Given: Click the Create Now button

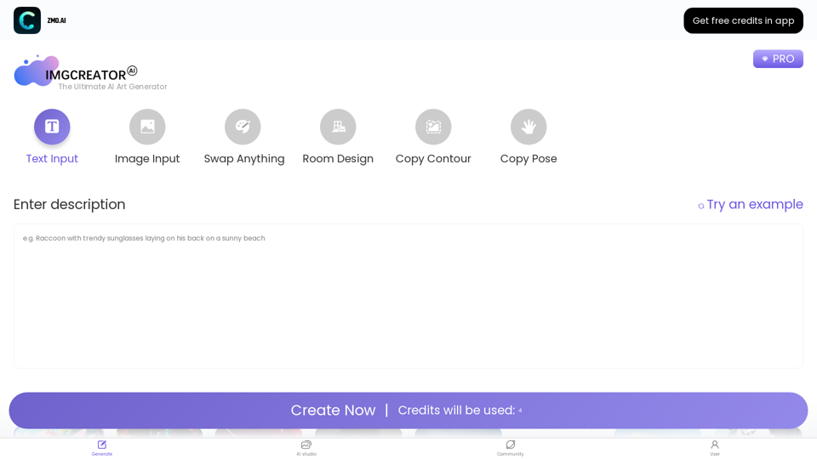Looking at the screenshot, I should click(x=408, y=411).
